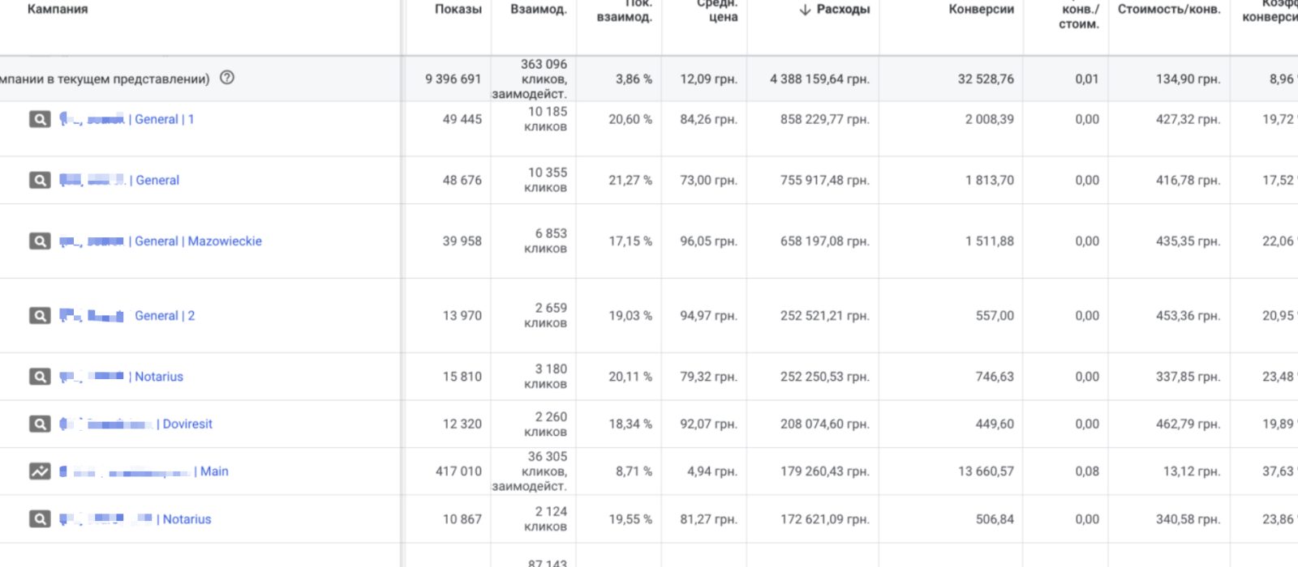
Task: Open the General | 2 campaign link
Action: [165, 316]
